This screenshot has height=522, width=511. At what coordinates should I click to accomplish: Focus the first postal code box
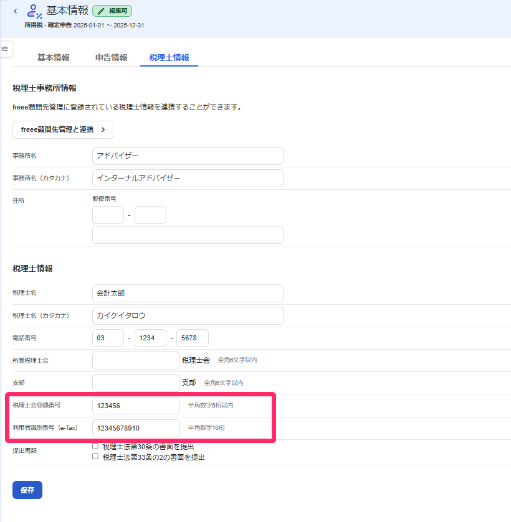108,215
